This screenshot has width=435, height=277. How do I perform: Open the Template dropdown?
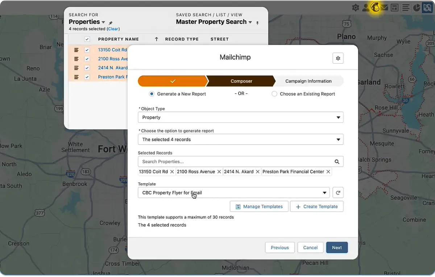point(234,193)
